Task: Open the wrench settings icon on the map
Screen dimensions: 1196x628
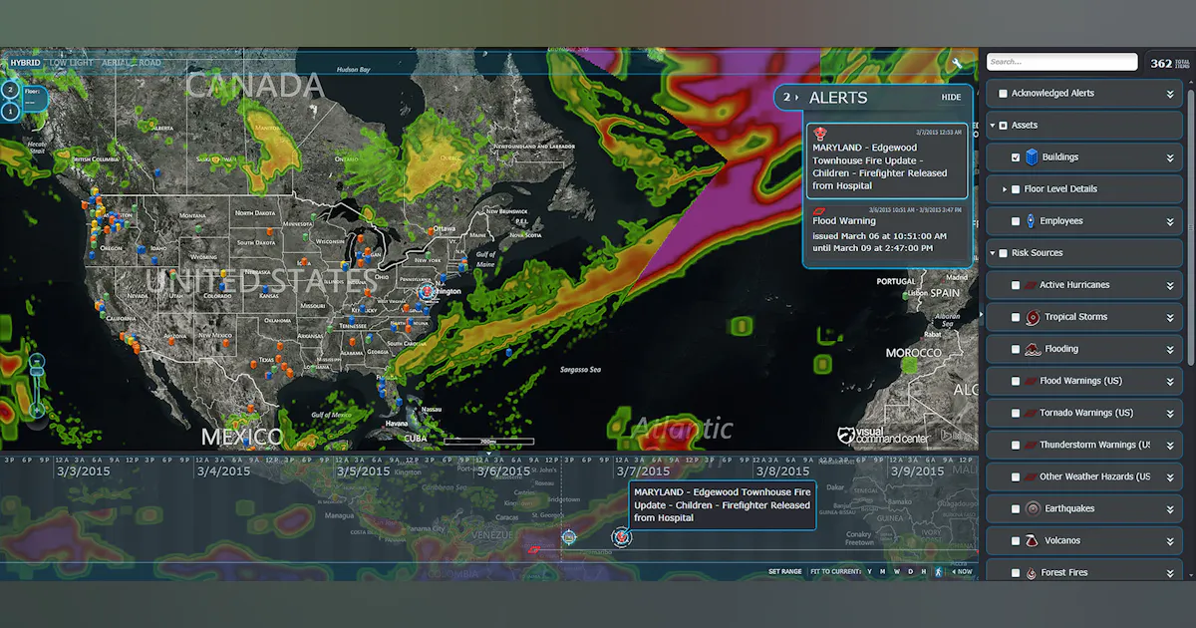Action: point(958,64)
